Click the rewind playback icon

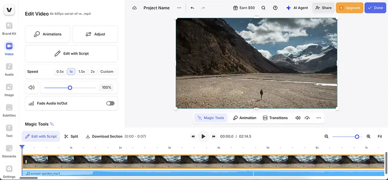coord(193,136)
